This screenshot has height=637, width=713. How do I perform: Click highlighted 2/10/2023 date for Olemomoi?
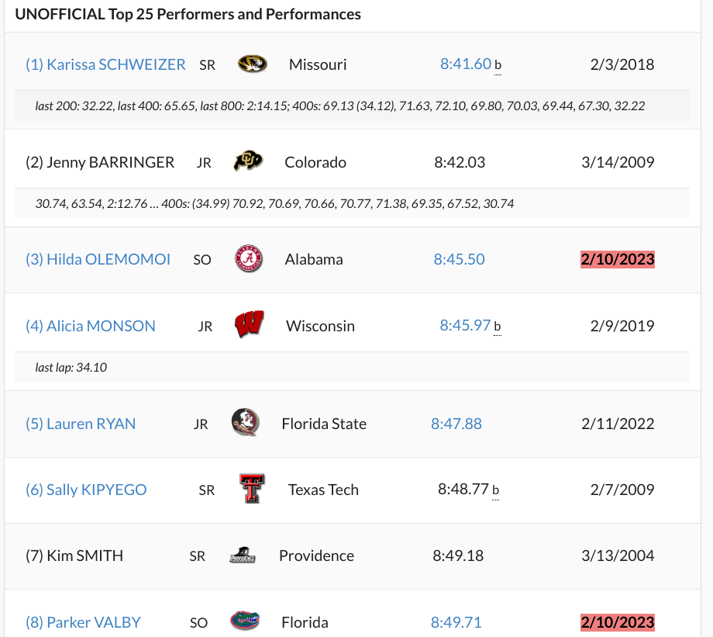tap(618, 260)
